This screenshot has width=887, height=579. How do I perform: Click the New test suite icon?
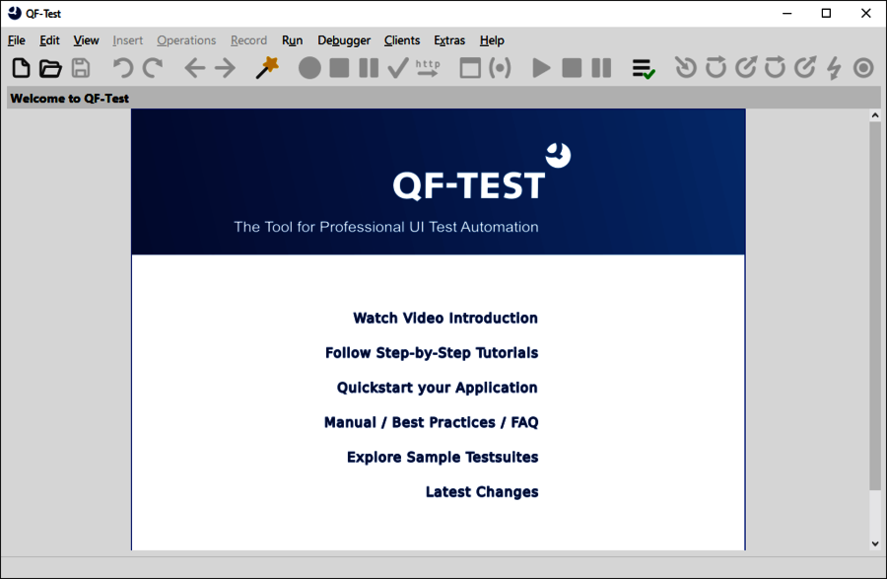[x=21, y=68]
